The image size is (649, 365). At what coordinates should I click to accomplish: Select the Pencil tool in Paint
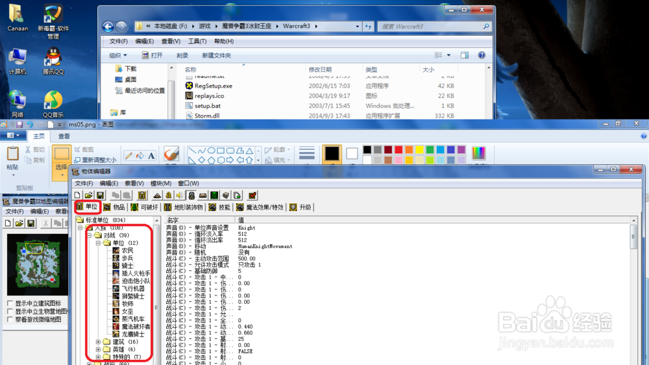point(129,155)
